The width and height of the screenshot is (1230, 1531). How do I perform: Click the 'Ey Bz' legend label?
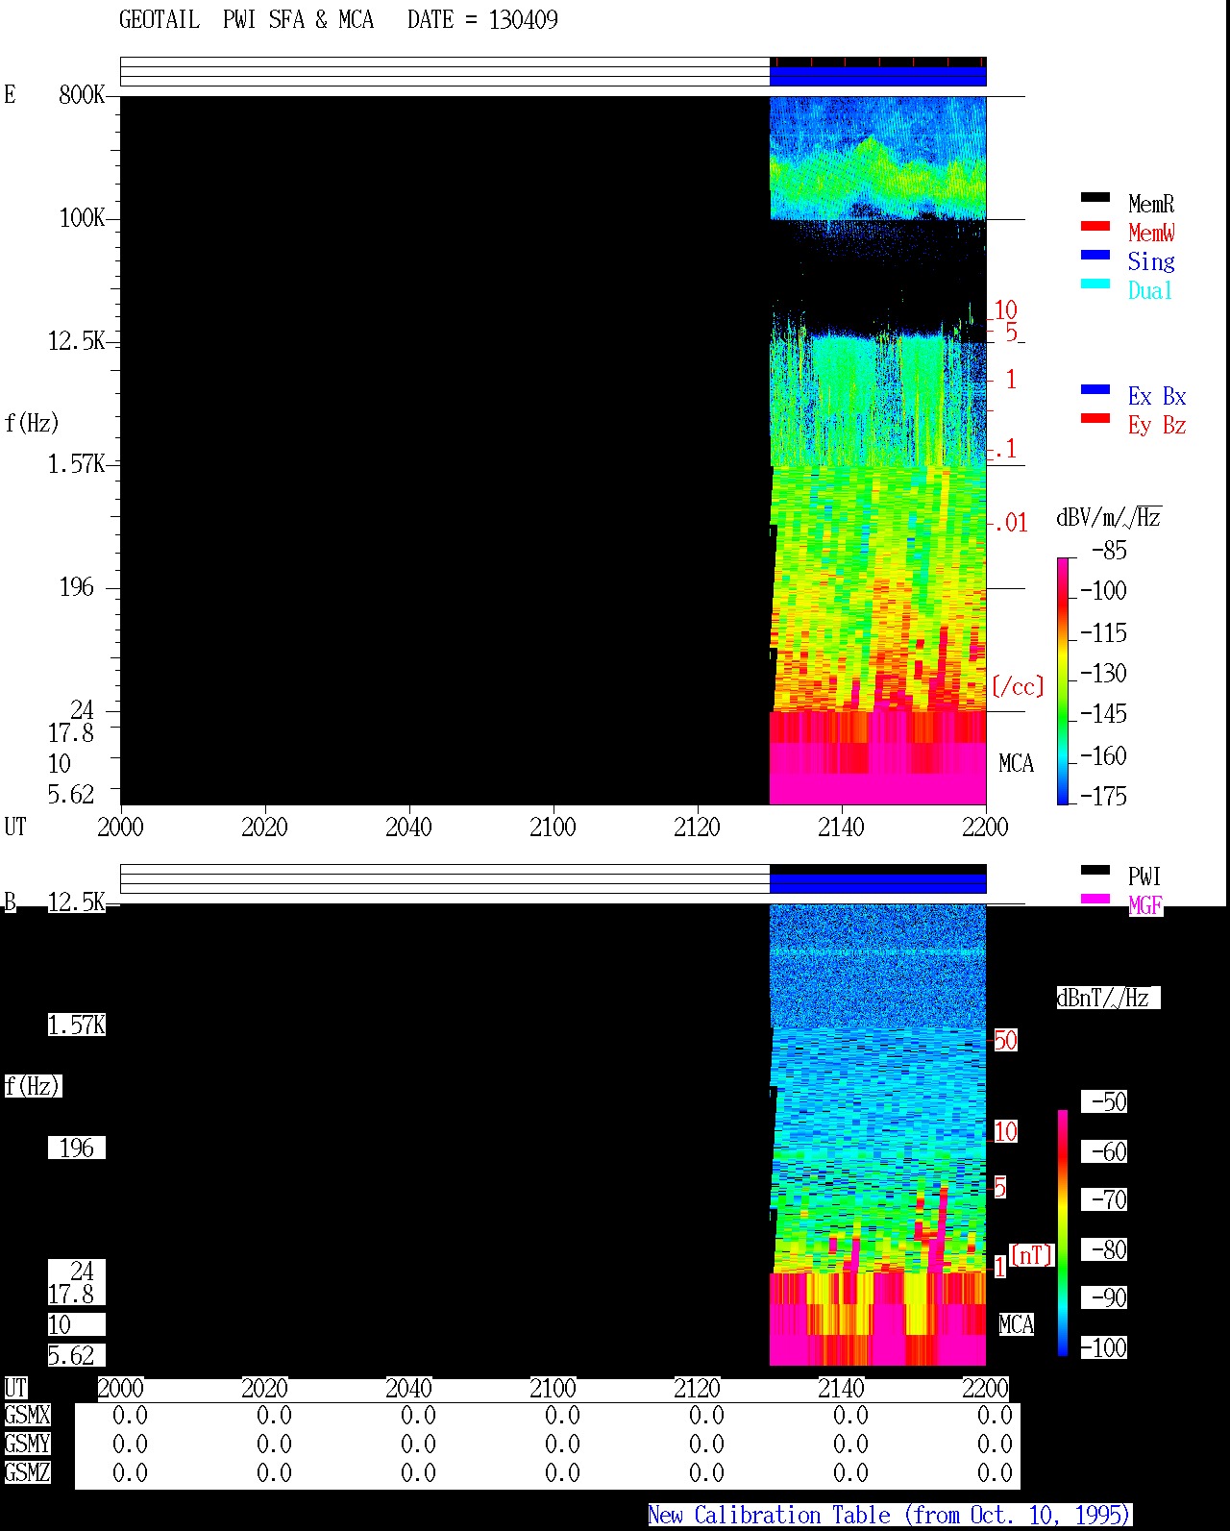point(1157,425)
